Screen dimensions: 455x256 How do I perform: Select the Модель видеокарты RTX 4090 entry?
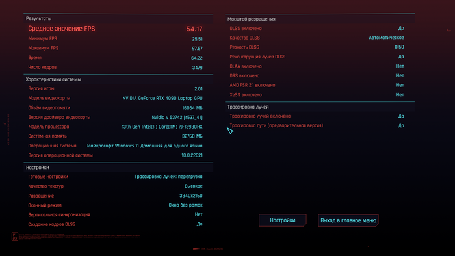point(162,98)
